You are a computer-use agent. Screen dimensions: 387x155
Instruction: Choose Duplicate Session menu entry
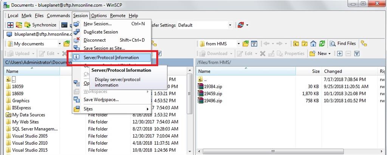tap(111, 32)
